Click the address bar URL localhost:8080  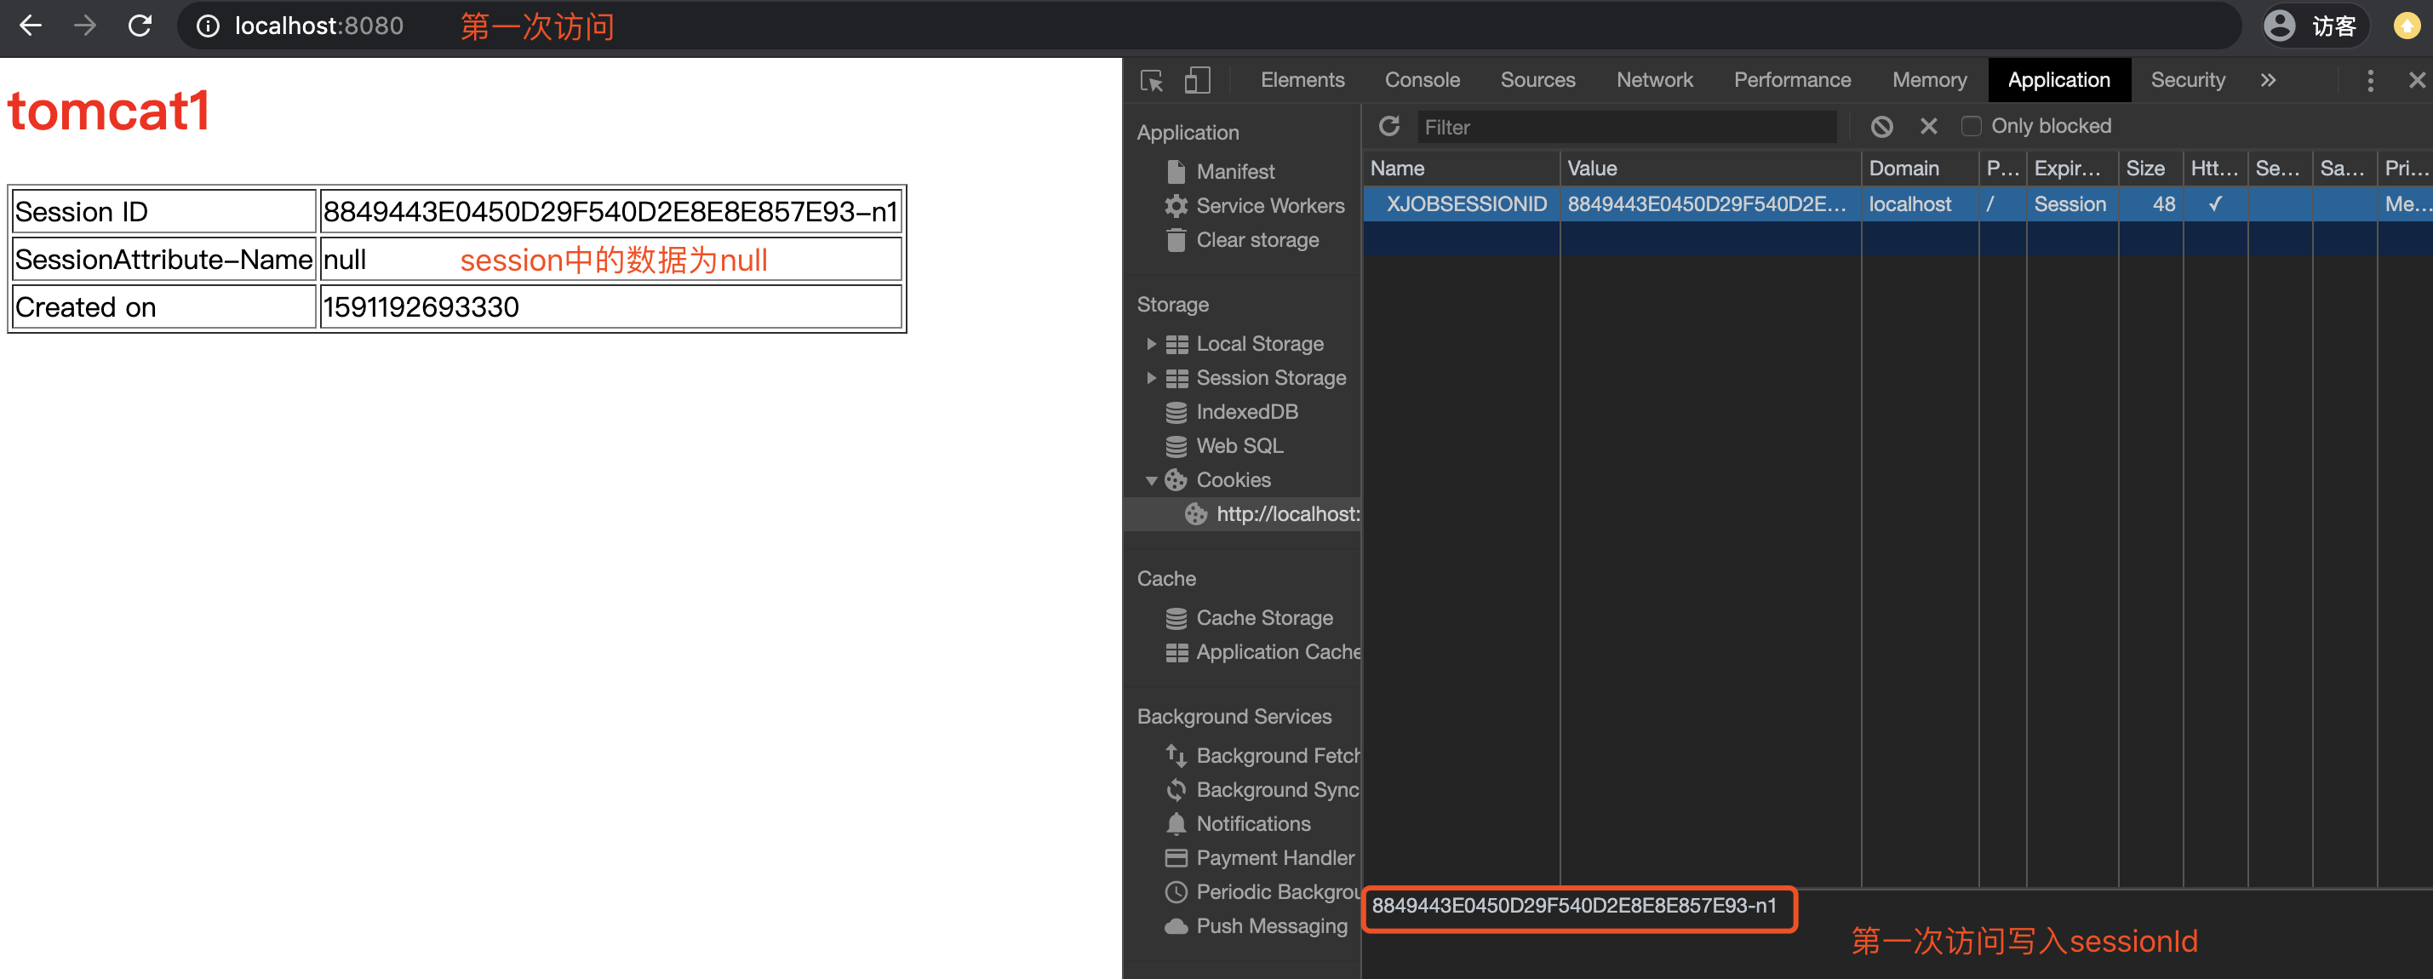(318, 26)
